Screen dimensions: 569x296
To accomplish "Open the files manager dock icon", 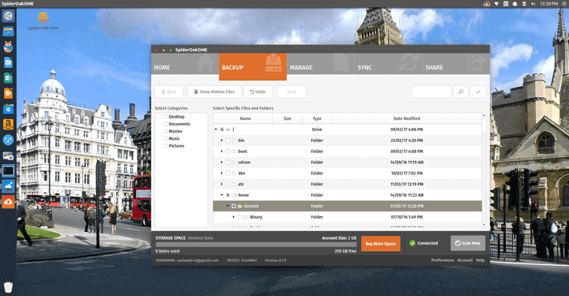I will click(x=8, y=31).
